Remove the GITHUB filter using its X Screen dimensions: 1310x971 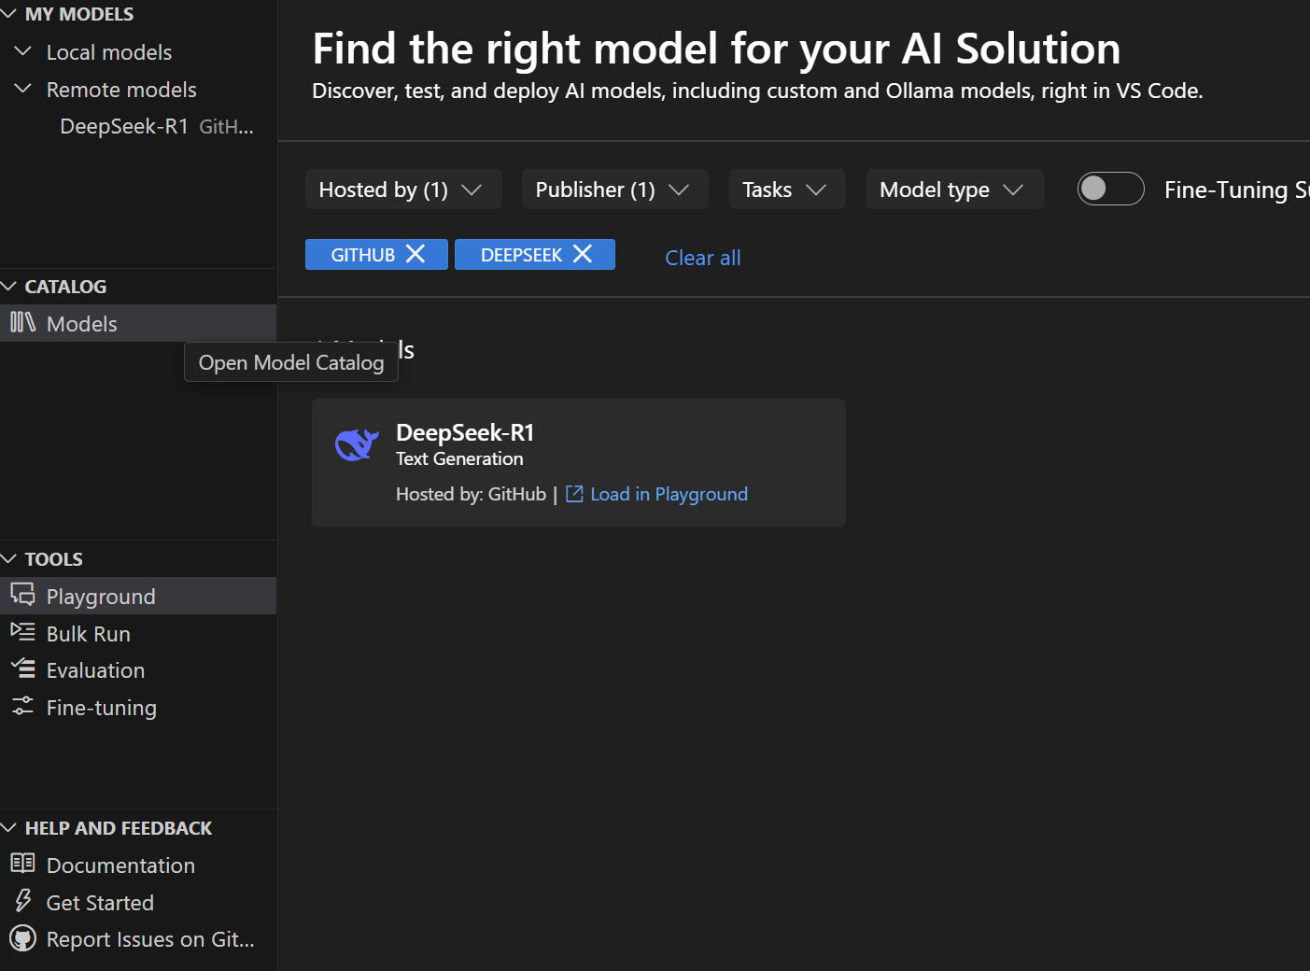coord(416,254)
